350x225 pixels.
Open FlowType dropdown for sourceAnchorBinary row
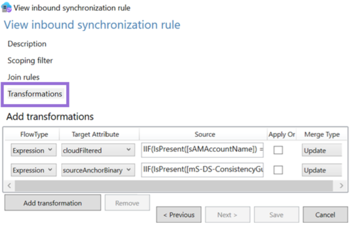(x=33, y=170)
